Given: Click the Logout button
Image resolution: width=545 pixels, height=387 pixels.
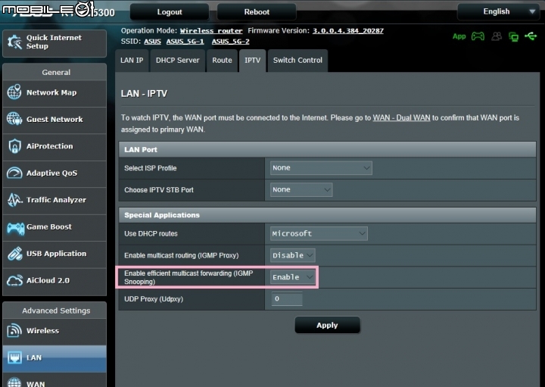Looking at the screenshot, I should [170, 12].
